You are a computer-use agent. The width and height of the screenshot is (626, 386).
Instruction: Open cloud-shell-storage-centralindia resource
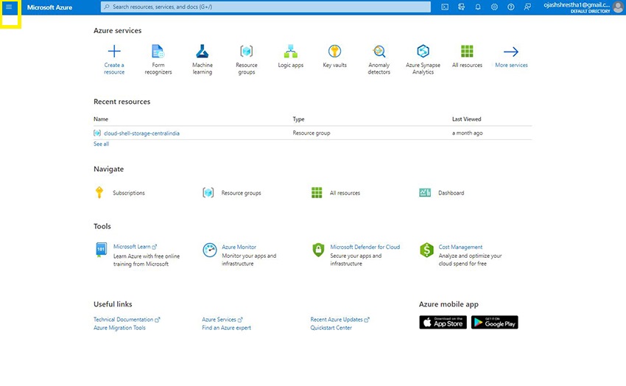click(x=141, y=133)
